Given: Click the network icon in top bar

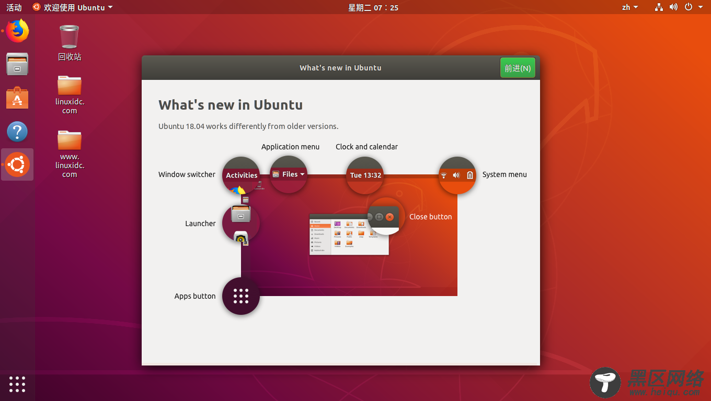Looking at the screenshot, I should pos(659,7).
